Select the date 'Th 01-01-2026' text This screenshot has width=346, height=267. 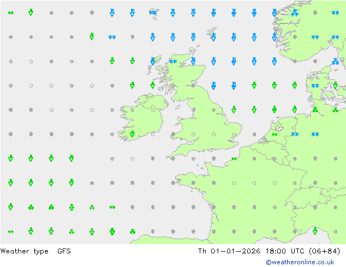tap(229, 251)
